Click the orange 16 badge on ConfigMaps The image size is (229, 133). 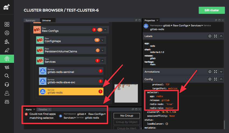click(97, 40)
